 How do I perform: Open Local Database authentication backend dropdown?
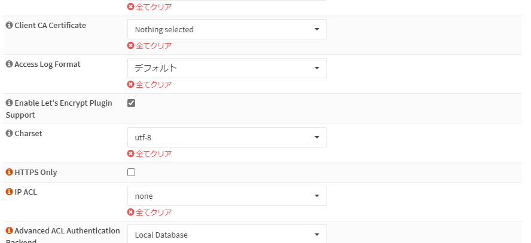[x=227, y=234]
